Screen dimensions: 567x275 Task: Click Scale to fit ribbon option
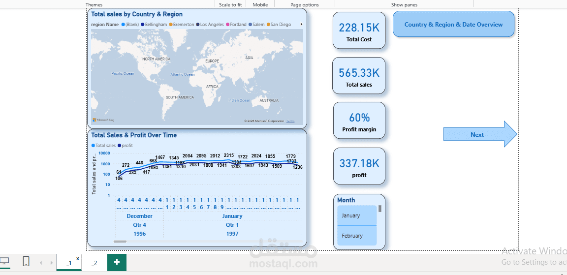click(230, 5)
